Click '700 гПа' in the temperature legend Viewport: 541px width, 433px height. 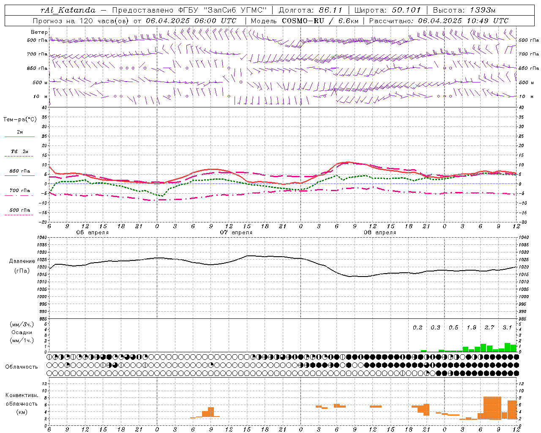pyautogui.click(x=20, y=190)
